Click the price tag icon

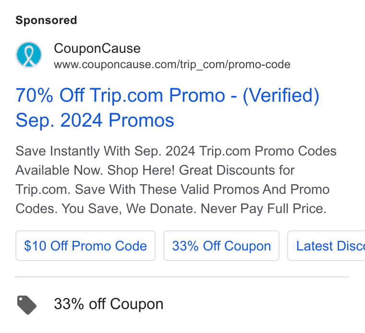(27, 305)
